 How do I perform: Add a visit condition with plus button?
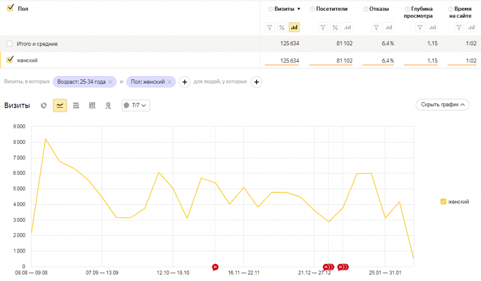tap(184, 82)
